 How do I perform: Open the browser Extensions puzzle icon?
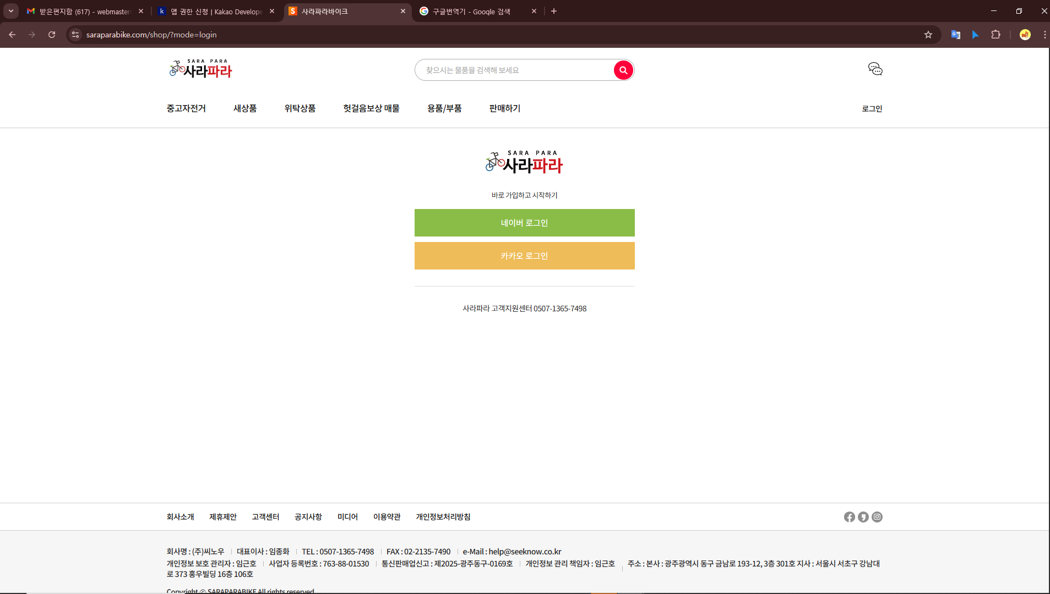[x=995, y=35]
